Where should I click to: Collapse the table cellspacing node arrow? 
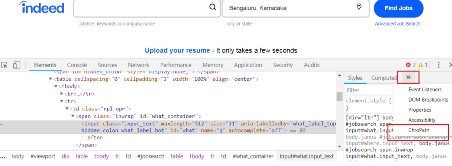(50, 79)
